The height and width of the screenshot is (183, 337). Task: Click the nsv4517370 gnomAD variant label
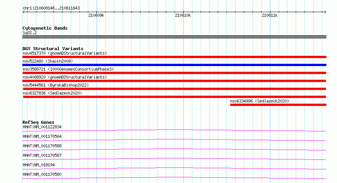pos(65,53)
